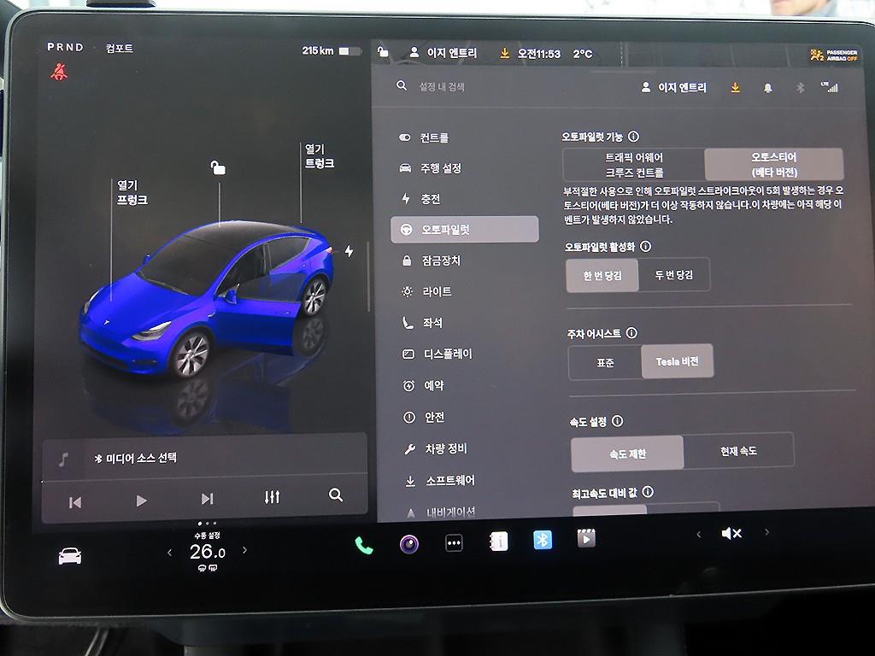Tap the muted volume speaker icon
Screen dimensions: 875x656
click(x=731, y=534)
